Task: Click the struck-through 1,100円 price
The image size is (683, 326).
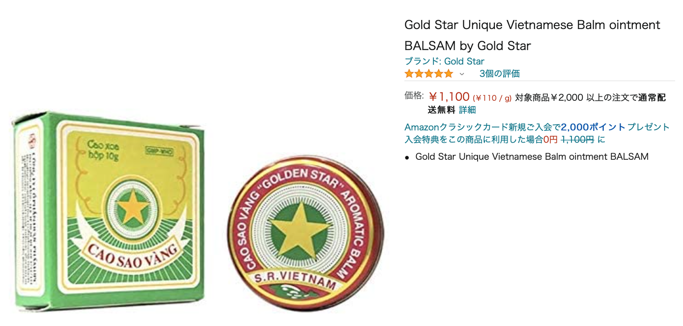Action: click(577, 139)
